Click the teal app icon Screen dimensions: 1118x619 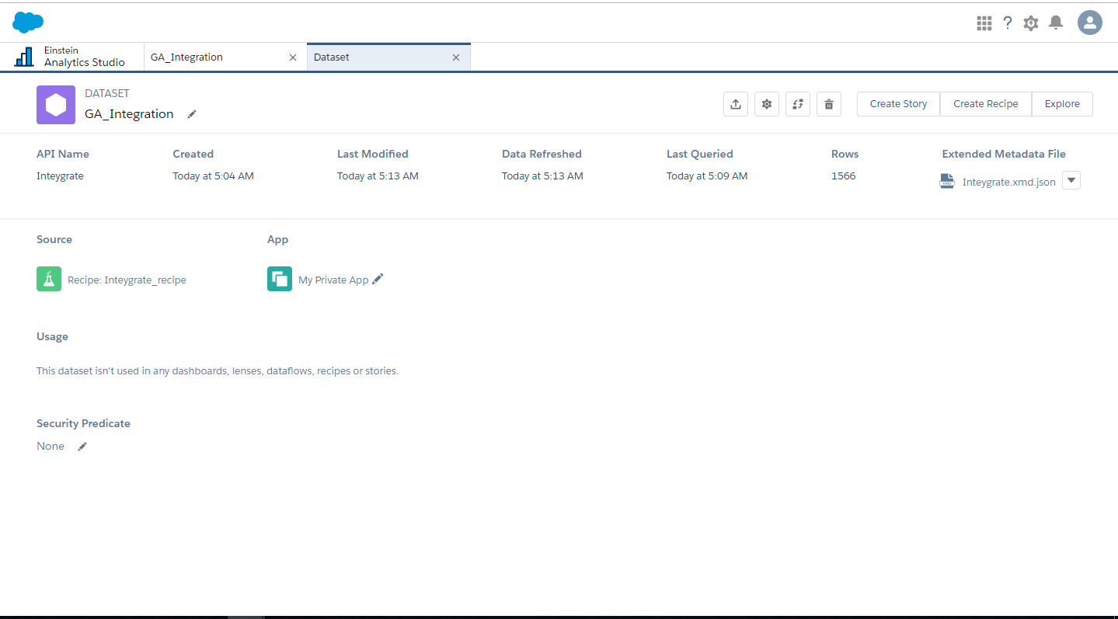pos(280,279)
